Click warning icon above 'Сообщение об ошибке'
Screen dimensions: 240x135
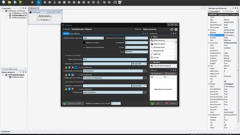(x=66, y=75)
